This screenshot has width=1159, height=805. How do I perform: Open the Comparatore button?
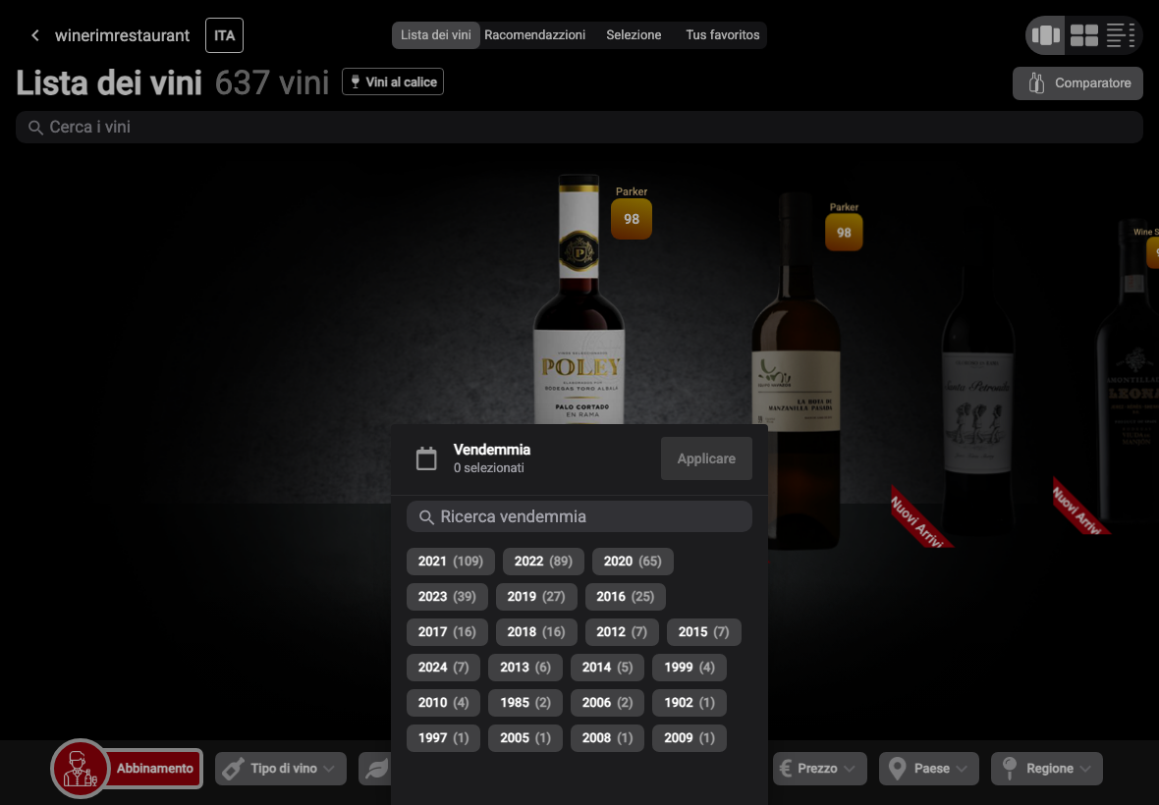[1077, 83]
